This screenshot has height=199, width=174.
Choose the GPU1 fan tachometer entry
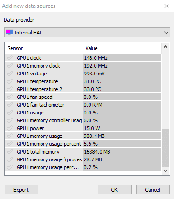[83, 105]
